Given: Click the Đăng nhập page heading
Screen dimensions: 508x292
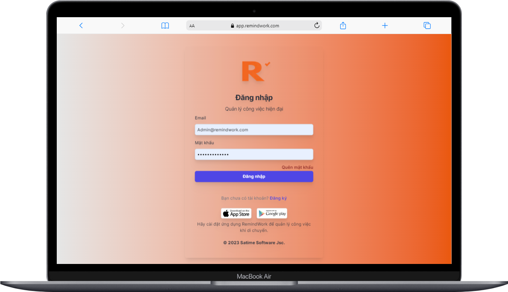Looking at the screenshot, I should point(254,97).
